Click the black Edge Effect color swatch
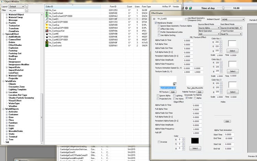This screenshot has height=161, width=257. [x=195, y=141]
